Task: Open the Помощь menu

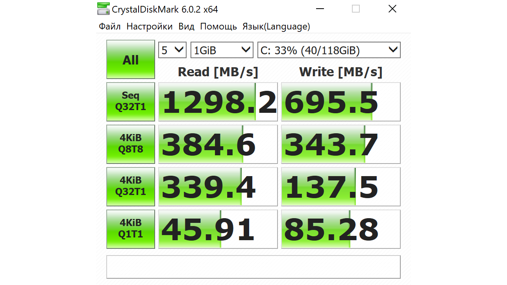Action: (218, 26)
